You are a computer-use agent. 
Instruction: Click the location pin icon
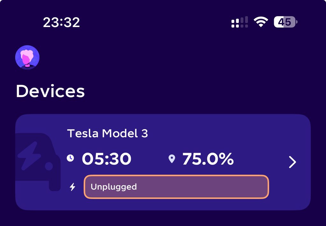tap(172, 159)
